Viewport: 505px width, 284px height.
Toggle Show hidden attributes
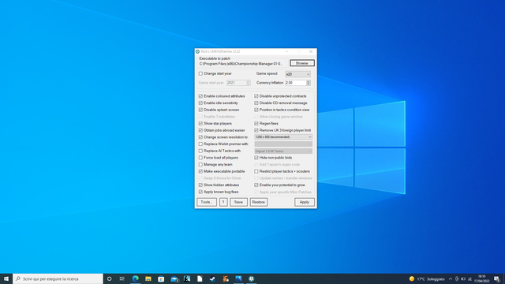click(x=200, y=185)
